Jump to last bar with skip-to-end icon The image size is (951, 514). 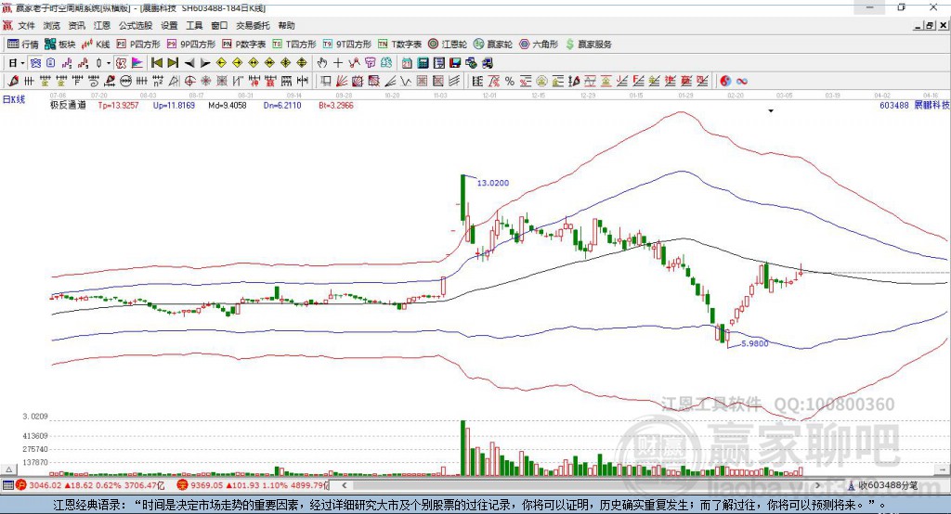coord(173,63)
